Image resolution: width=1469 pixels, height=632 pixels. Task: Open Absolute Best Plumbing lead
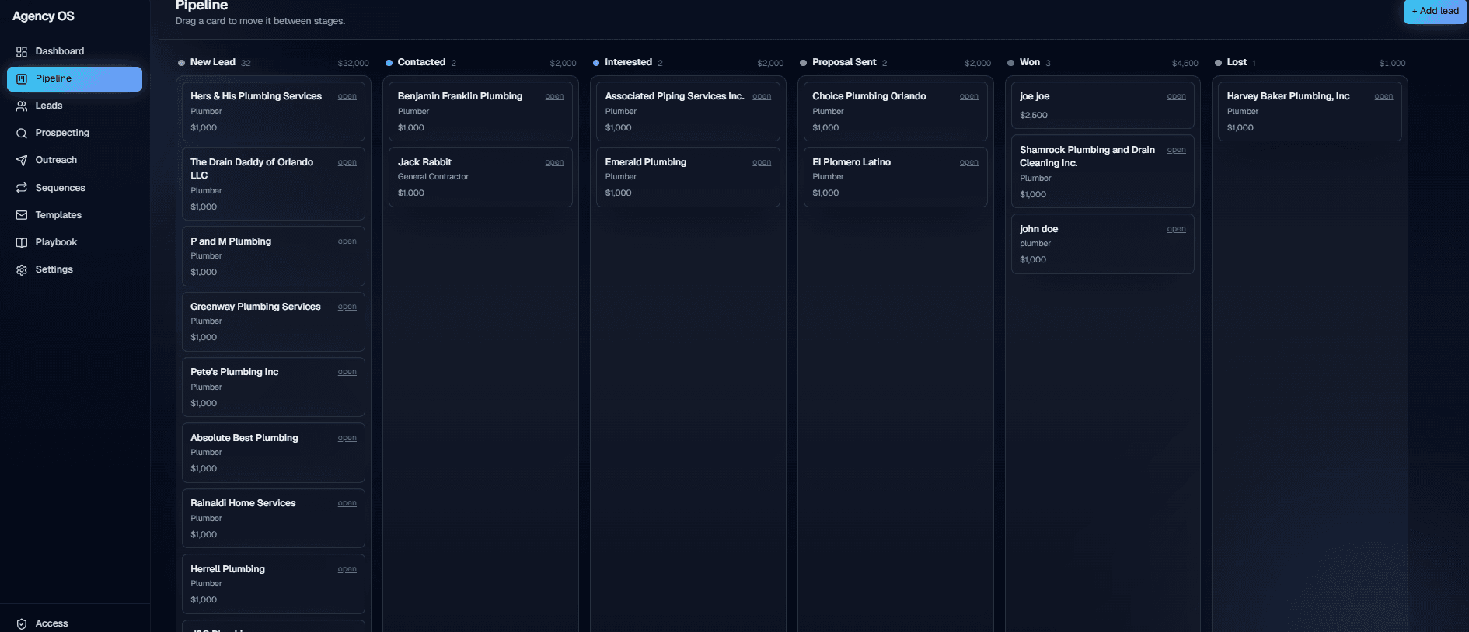tap(347, 438)
